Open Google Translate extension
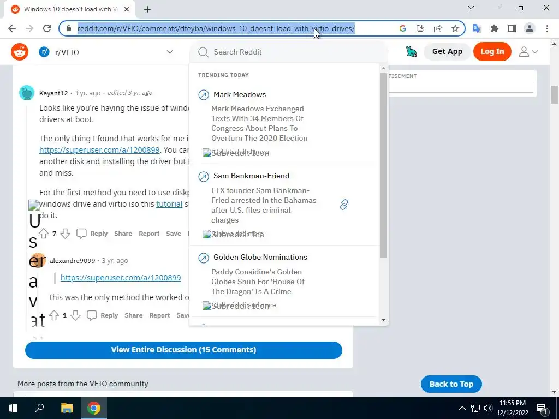 click(x=477, y=28)
